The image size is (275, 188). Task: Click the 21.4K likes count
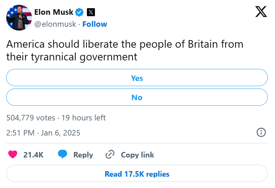[x=33, y=155]
